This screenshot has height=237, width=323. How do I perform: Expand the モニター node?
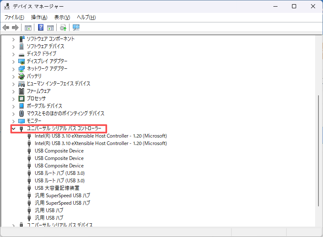click(x=14, y=121)
